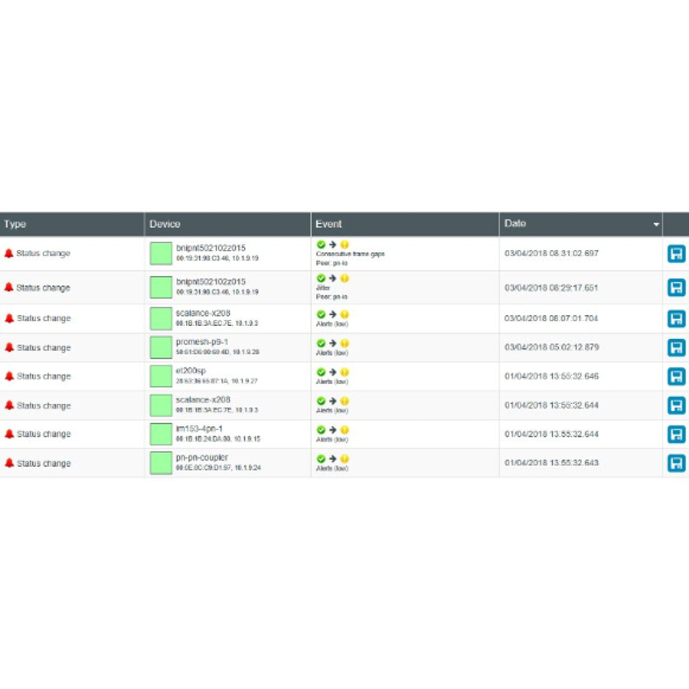Open device name promesh-p9-1

202,342
